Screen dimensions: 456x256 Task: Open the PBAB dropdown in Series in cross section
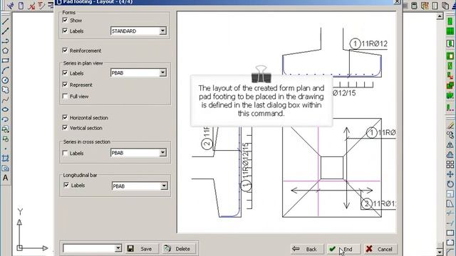pos(163,153)
